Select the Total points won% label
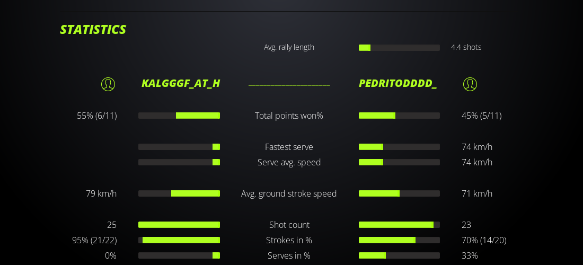The height and width of the screenshot is (265, 583). [289, 116]
